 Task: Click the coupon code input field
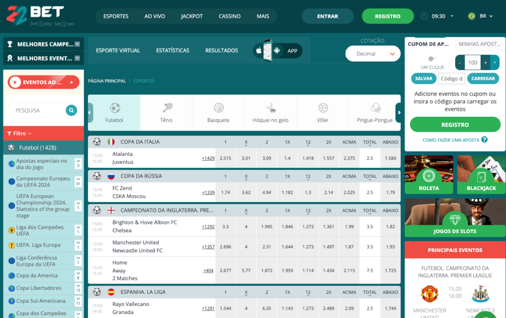coord(452,78)
